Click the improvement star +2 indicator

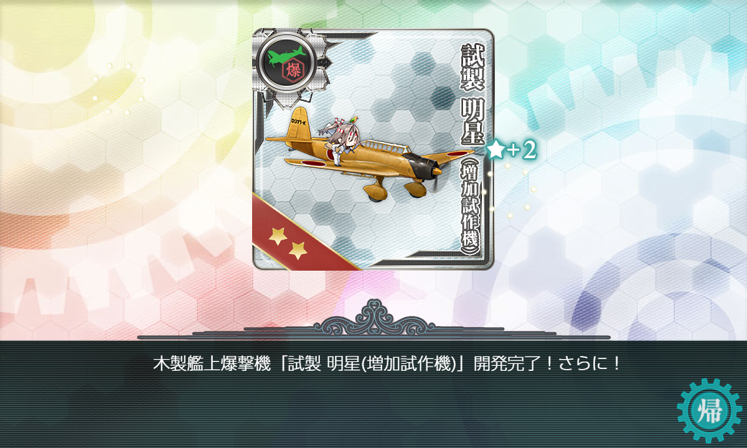point(511,150)
